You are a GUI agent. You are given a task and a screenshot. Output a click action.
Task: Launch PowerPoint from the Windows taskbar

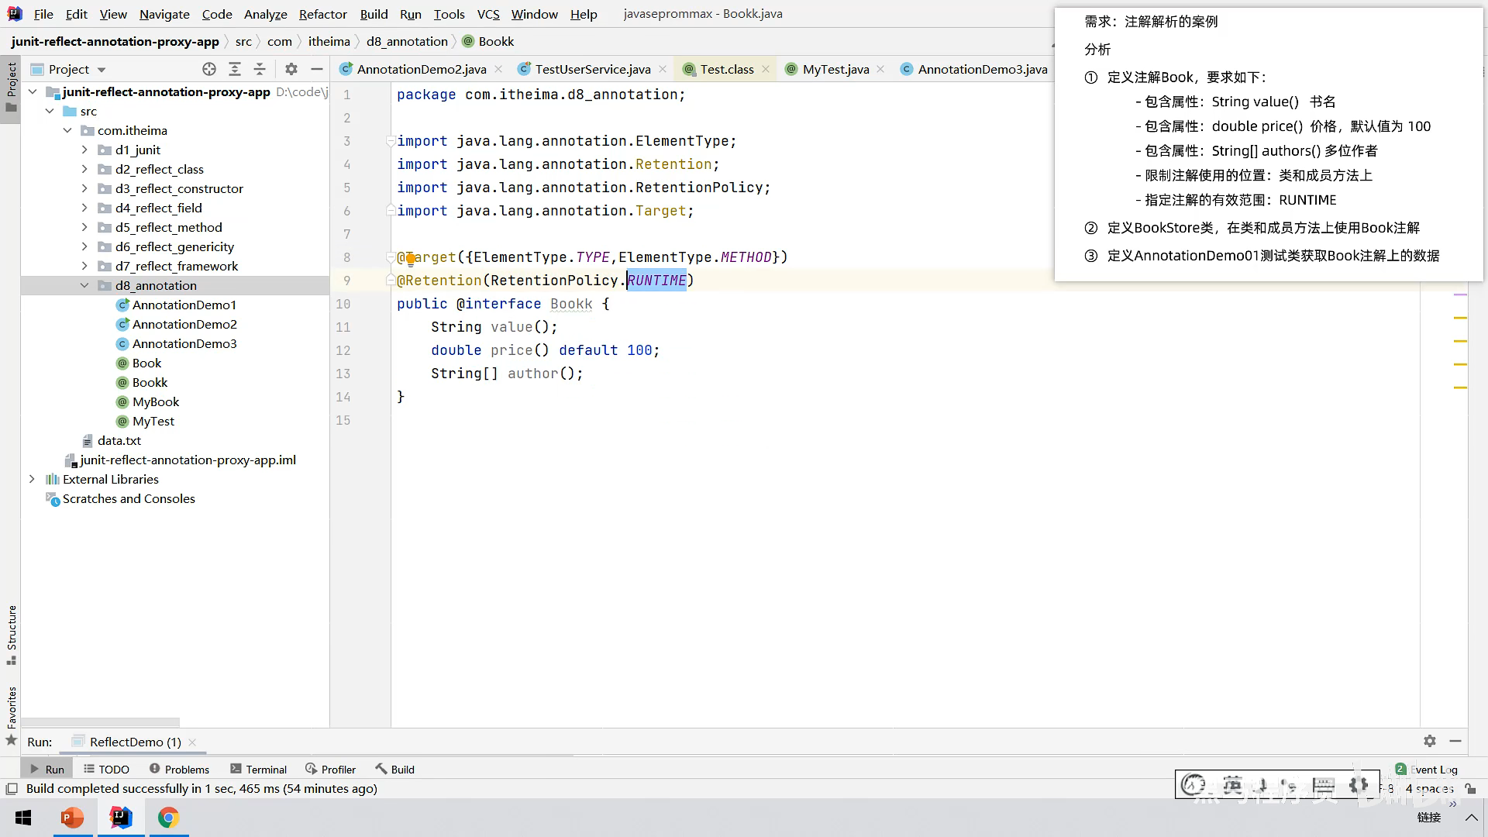73,818
